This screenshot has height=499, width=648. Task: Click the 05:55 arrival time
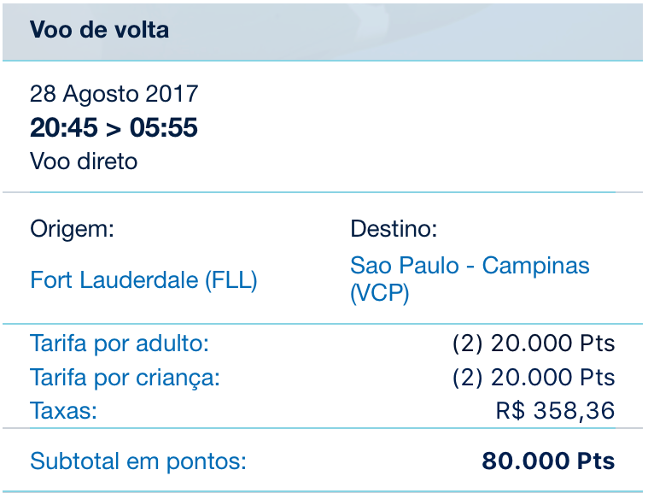pos(166,128)
